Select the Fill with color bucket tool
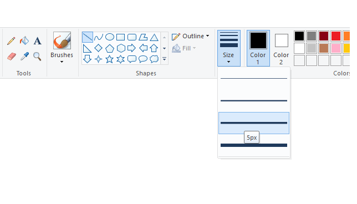Viewport: 357px width, 204px height. (x=24, y=41)
